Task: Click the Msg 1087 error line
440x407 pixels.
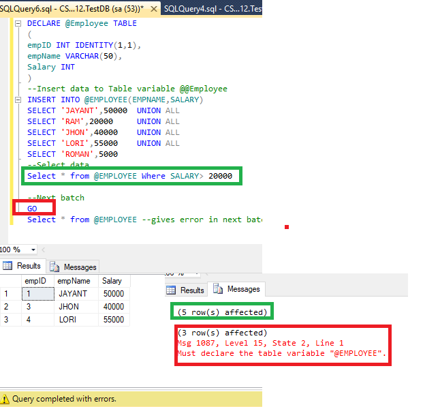Action: pos(260,343)
